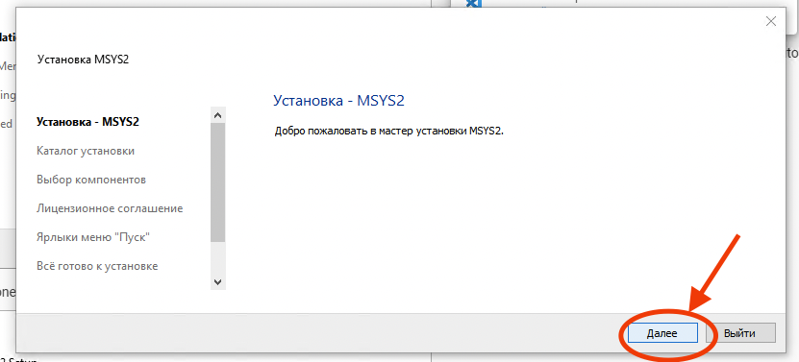
Task: Select the Установка - MSYS2 step
Action: (88, 122)
